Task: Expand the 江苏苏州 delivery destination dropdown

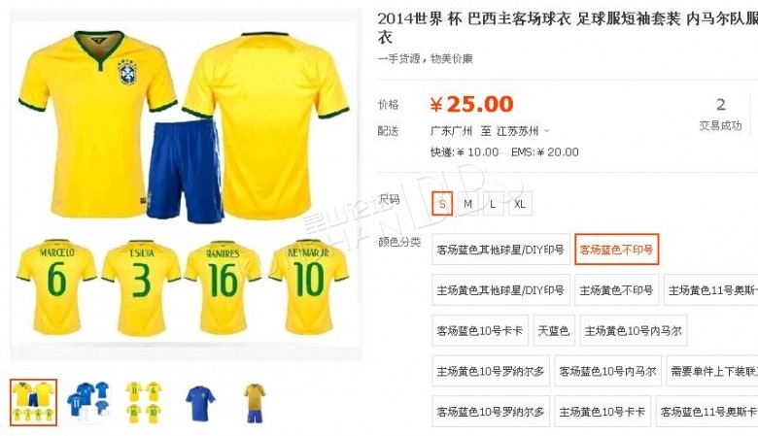Action: tap(523, 131)
